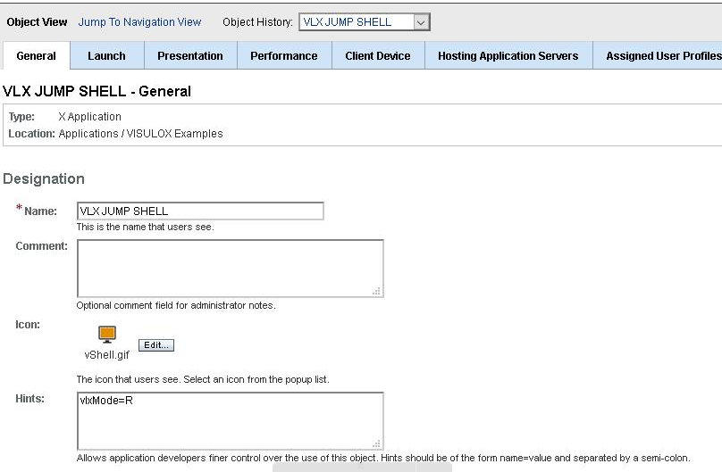Click the vShell.gif monitor icon
This screenshot has height=472, width=722.
point(107,335)
